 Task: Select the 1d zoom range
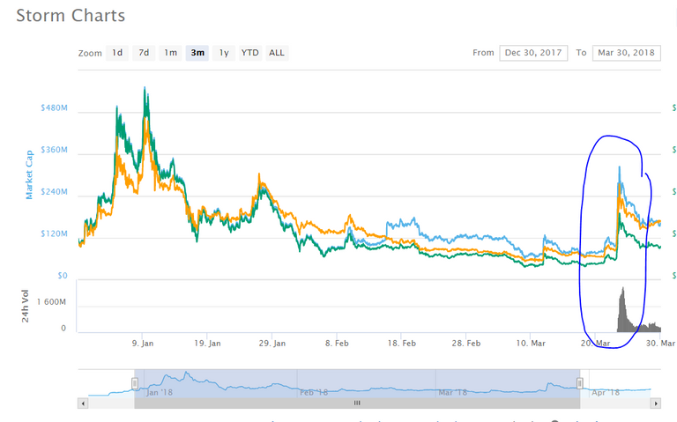tap(117, 53)
